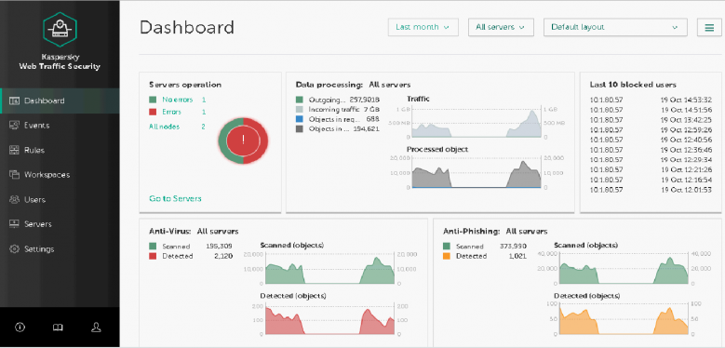
Task: Click the Incoming traffic 7 GB value
Action: click(x=371, y=110)
